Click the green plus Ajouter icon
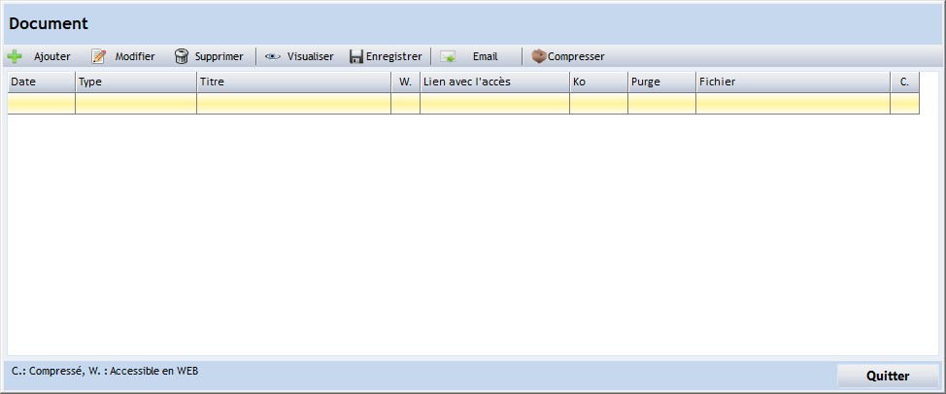 coord(15,56)
